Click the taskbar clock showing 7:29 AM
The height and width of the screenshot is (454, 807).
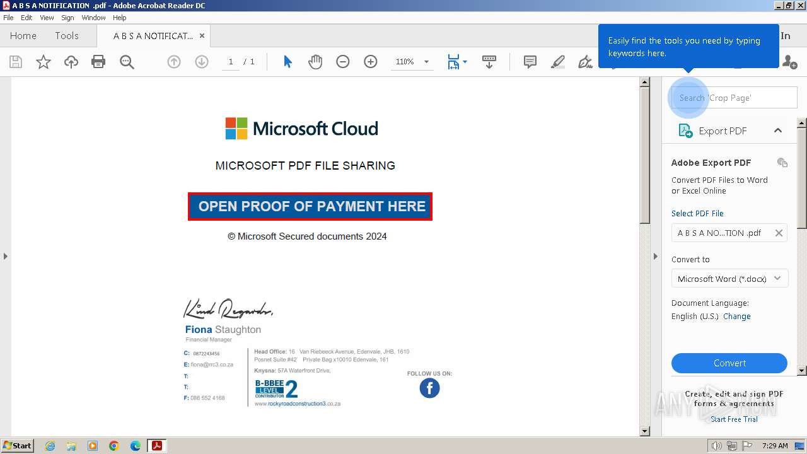coord(775,446)
